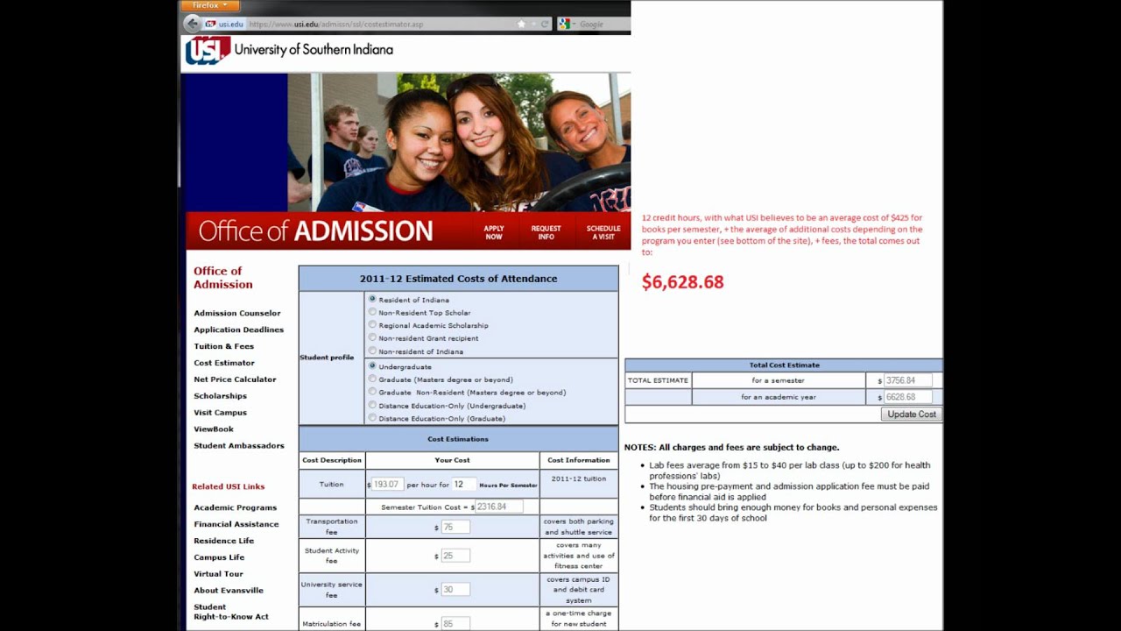Click the Google search box
The image size is (1121, 631).
pos(603,24)
